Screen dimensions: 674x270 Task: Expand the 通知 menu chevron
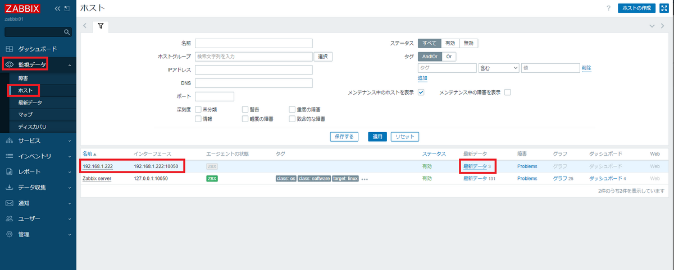tap(70, 203)
